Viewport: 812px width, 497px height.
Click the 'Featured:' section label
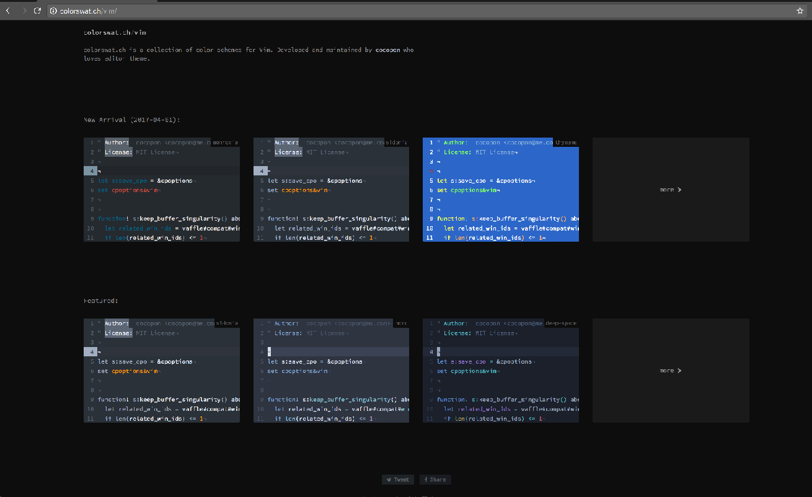101,301
